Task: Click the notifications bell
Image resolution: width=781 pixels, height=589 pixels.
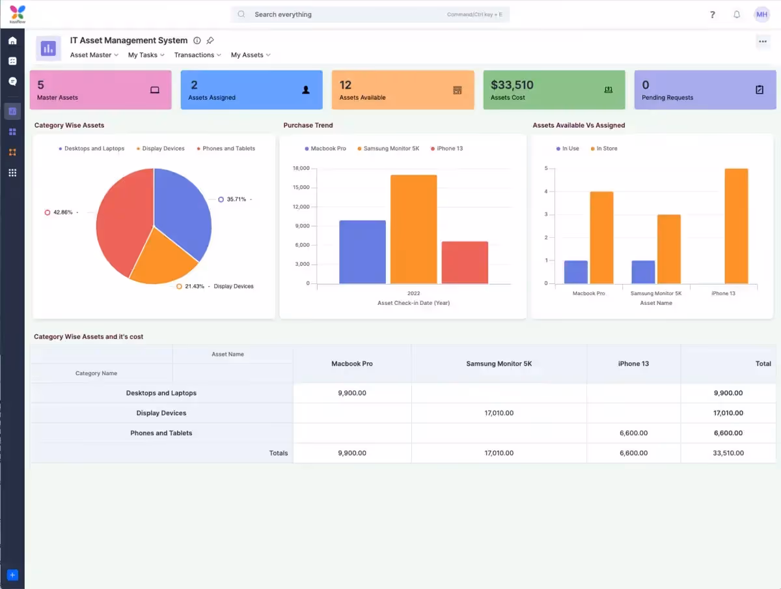Action: (737, 14)
